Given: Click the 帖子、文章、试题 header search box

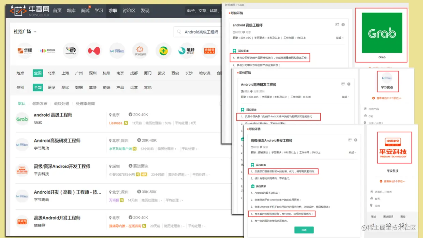Looking at the screenshot, I should (x=204, y=11).
